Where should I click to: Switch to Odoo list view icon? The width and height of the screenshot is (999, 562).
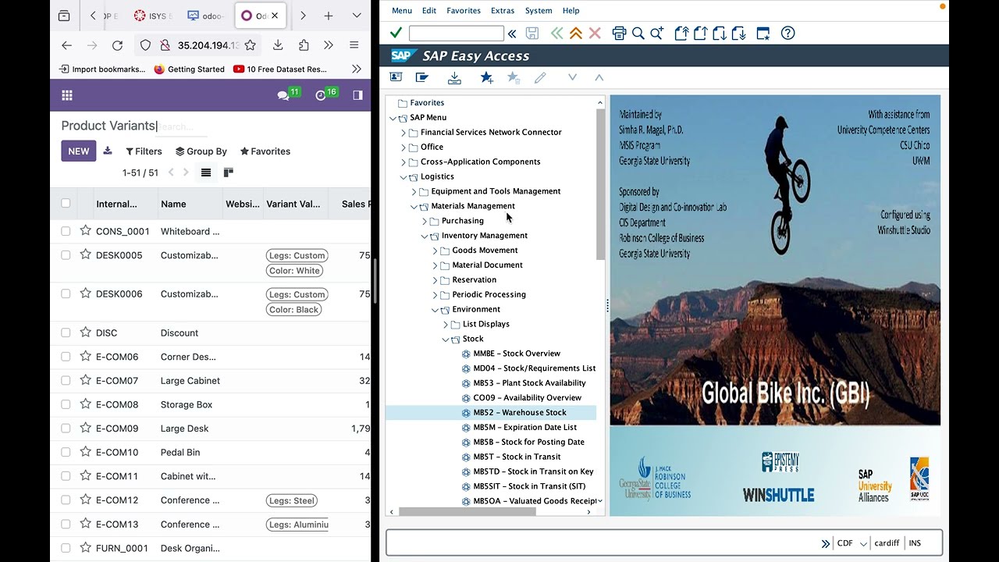[x=206, y=173]
